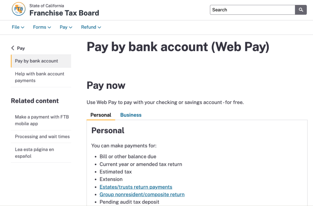Select Pay by bank account sidebar item
The width and height of the screenshot is (313, 206).
point(37,61)
